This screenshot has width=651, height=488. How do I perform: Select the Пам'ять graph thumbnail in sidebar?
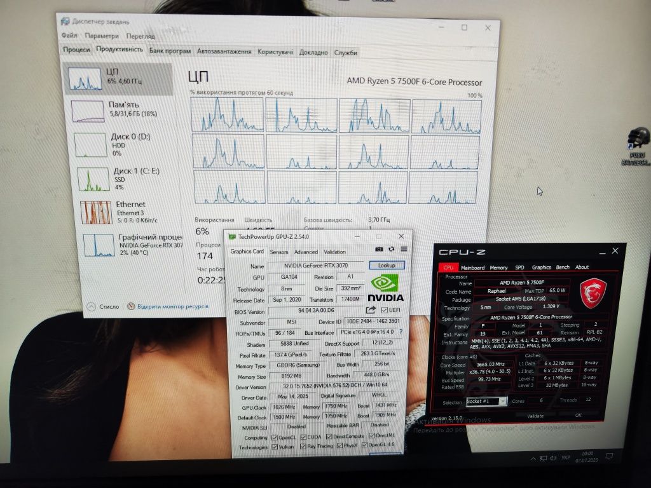(88, 111)
